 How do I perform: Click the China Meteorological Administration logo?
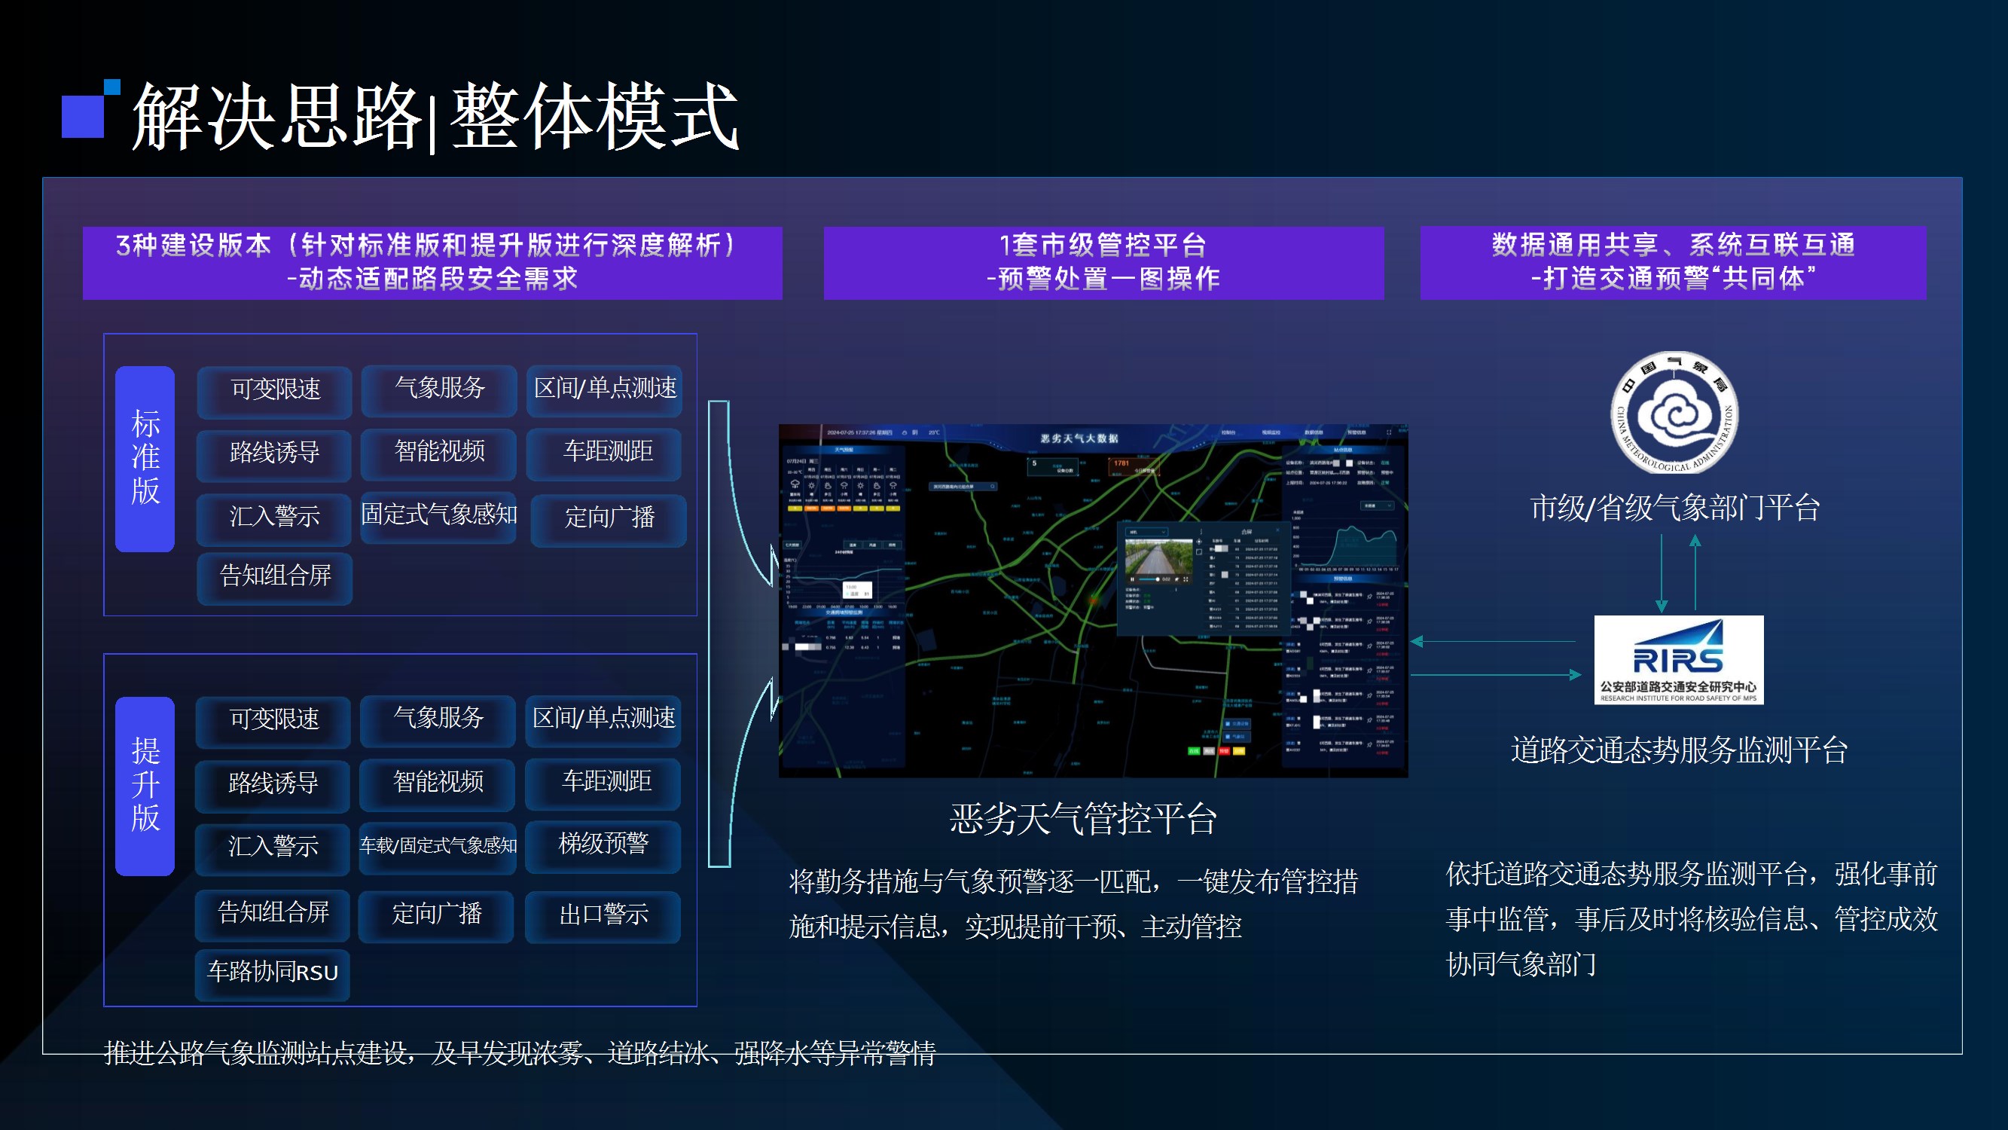(1674, 413)
